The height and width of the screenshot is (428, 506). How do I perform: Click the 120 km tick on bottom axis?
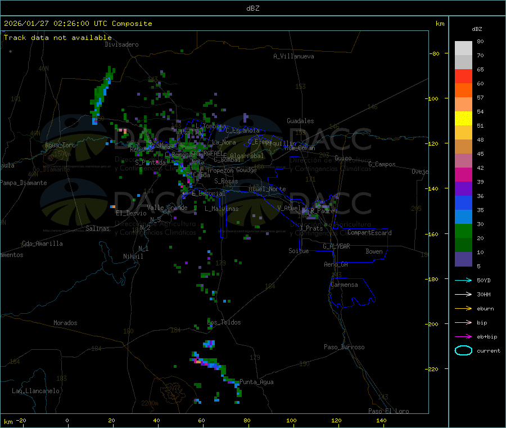click(x=336, y=421)
